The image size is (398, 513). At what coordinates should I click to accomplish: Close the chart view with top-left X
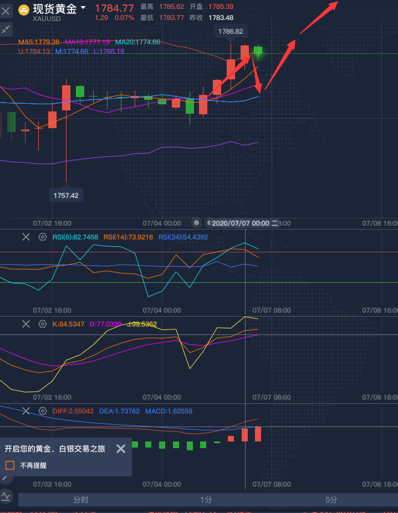point(6,12)
